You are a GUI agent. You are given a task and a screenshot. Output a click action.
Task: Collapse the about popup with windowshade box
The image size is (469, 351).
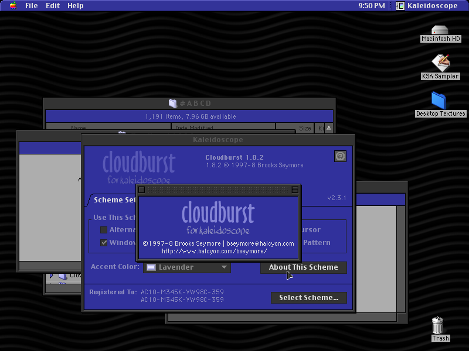(295, 190)
